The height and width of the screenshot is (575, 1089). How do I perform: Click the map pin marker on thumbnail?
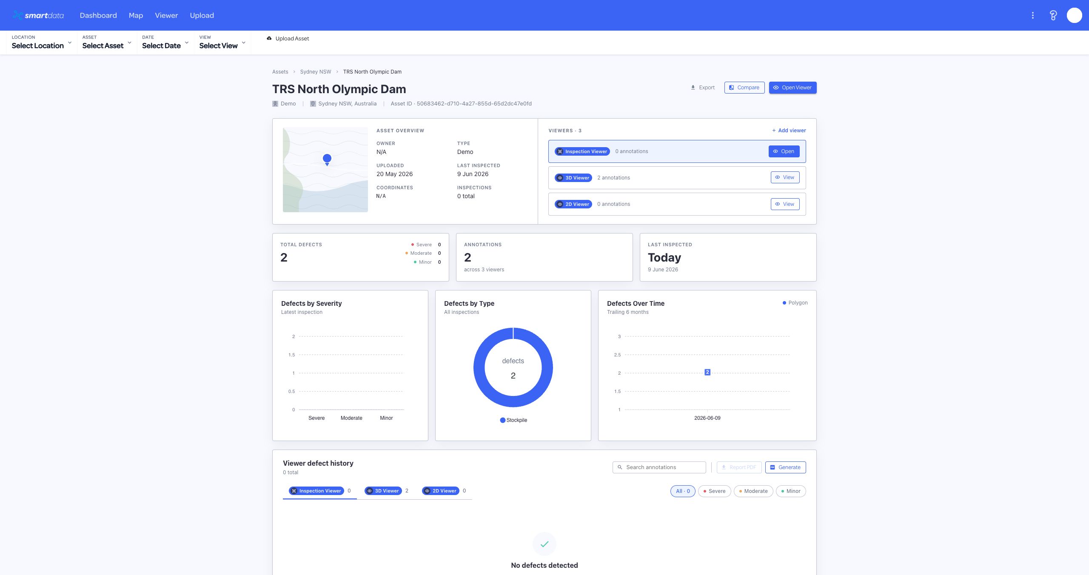pyautogui.click(x=327, y=159)
